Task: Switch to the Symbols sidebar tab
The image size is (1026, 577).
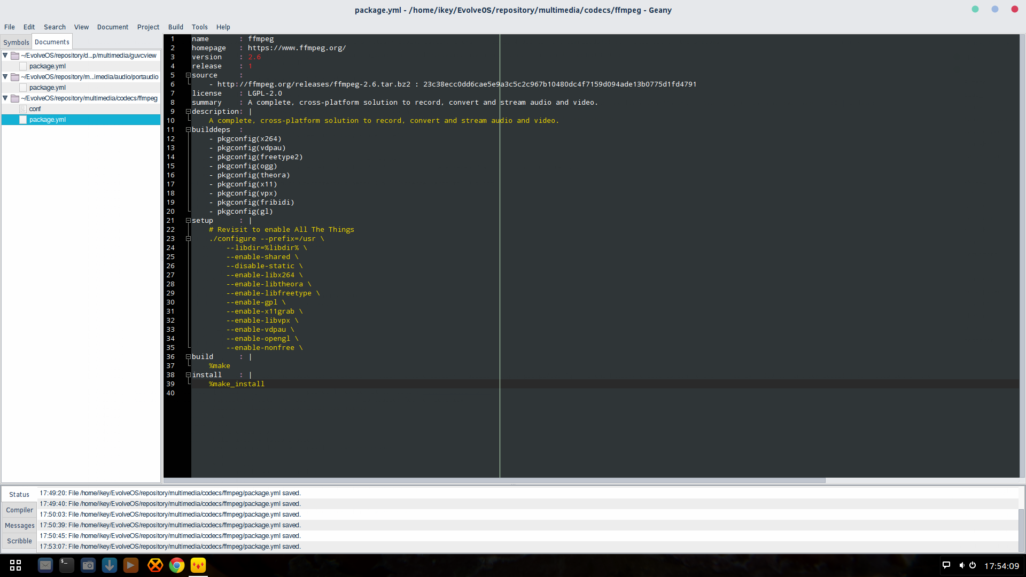Action: [16, 42]
